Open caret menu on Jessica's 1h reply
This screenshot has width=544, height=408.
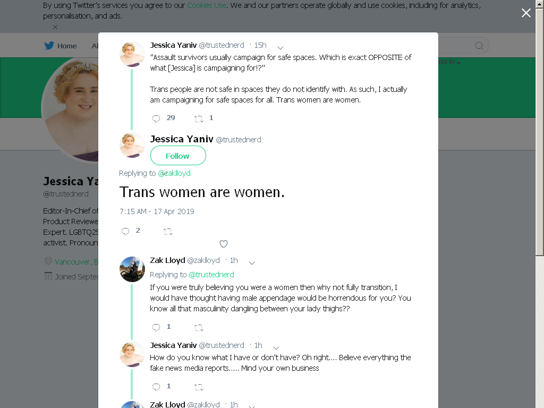[276, 348]
